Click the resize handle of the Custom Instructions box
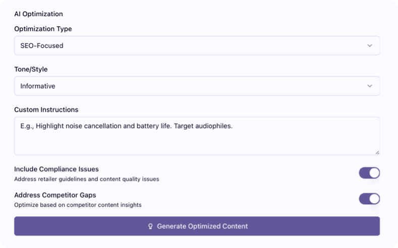 [x=377, y=152]
